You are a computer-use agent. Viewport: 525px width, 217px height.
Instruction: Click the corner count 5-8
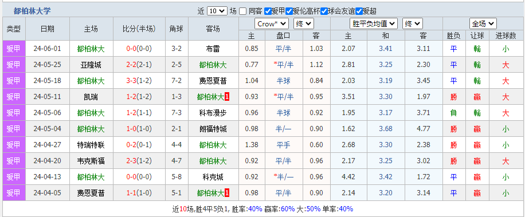[177, 177]
